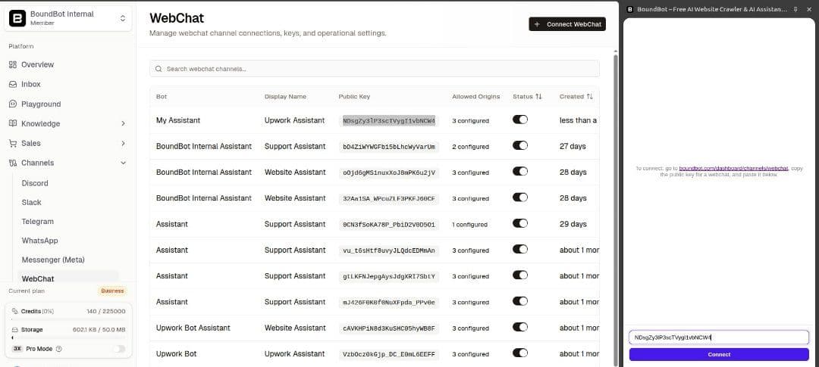Toggle status for key 32Aa1SA_WPcuZLF3PKFJ60CF
The width and height of the screenshot is (819, 367).
coord(519,197)
